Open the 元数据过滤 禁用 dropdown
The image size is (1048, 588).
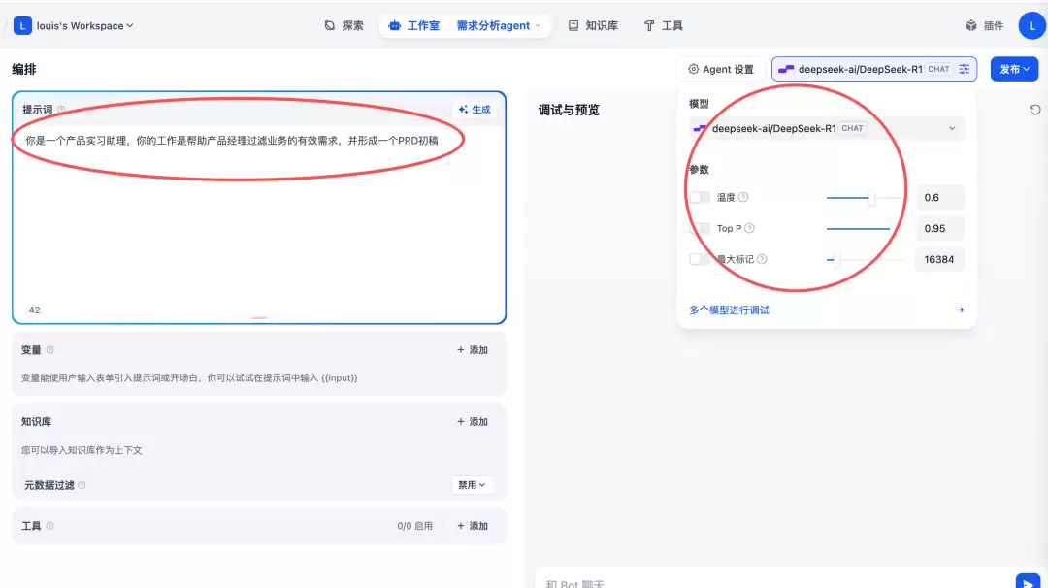click(472, 485)
